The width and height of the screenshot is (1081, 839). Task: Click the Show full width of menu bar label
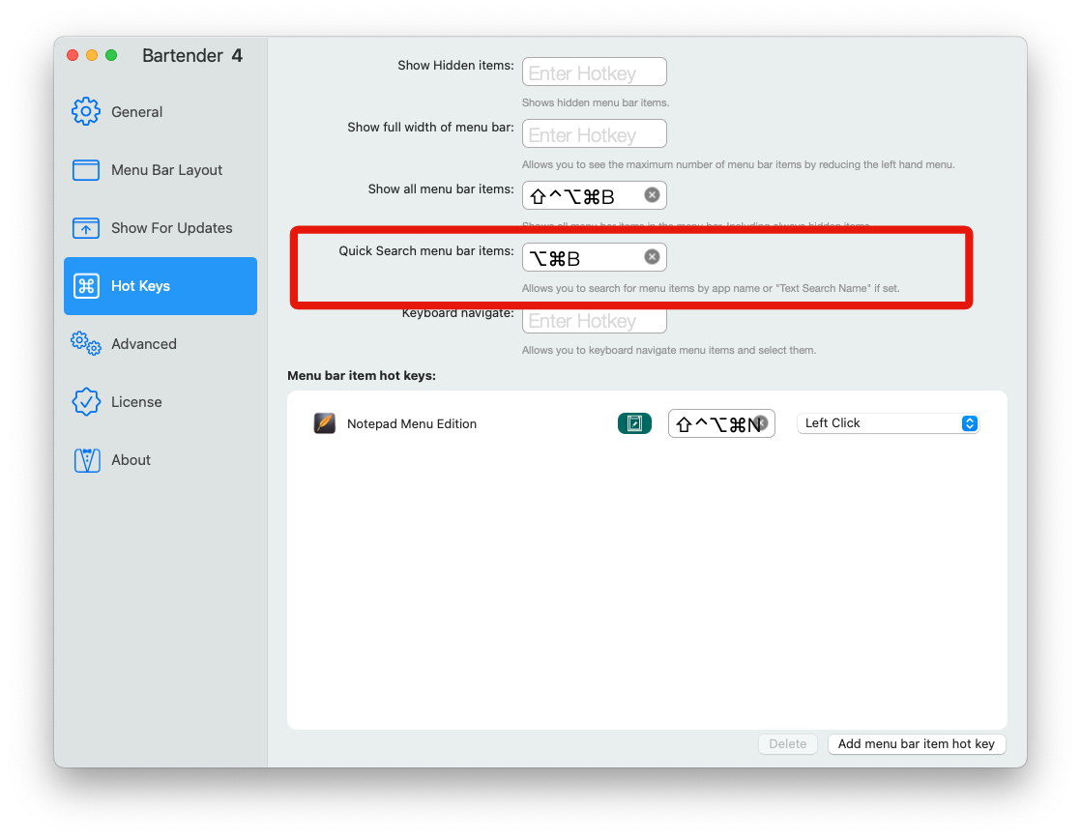[430, 128]
